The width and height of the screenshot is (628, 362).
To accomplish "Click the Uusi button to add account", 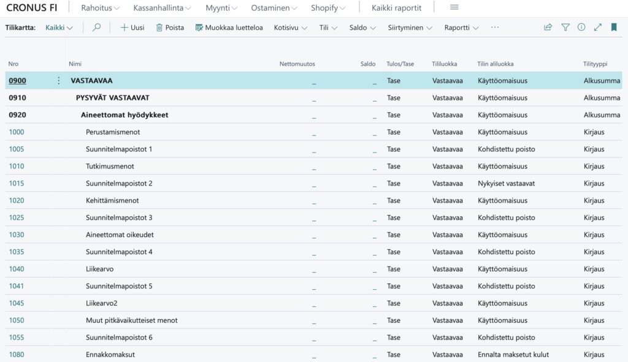I will click(132, 28).
